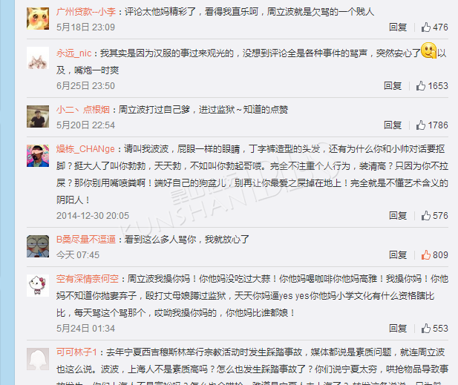Open 永远_nic username link
This screenshot has width=458, height=385.
pos(74,53)
